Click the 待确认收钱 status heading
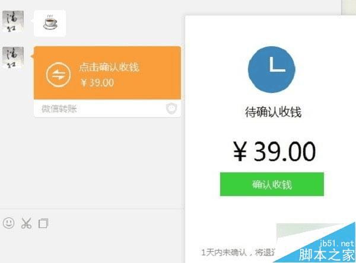The image size is (356, 263). [x=273, y=112]
